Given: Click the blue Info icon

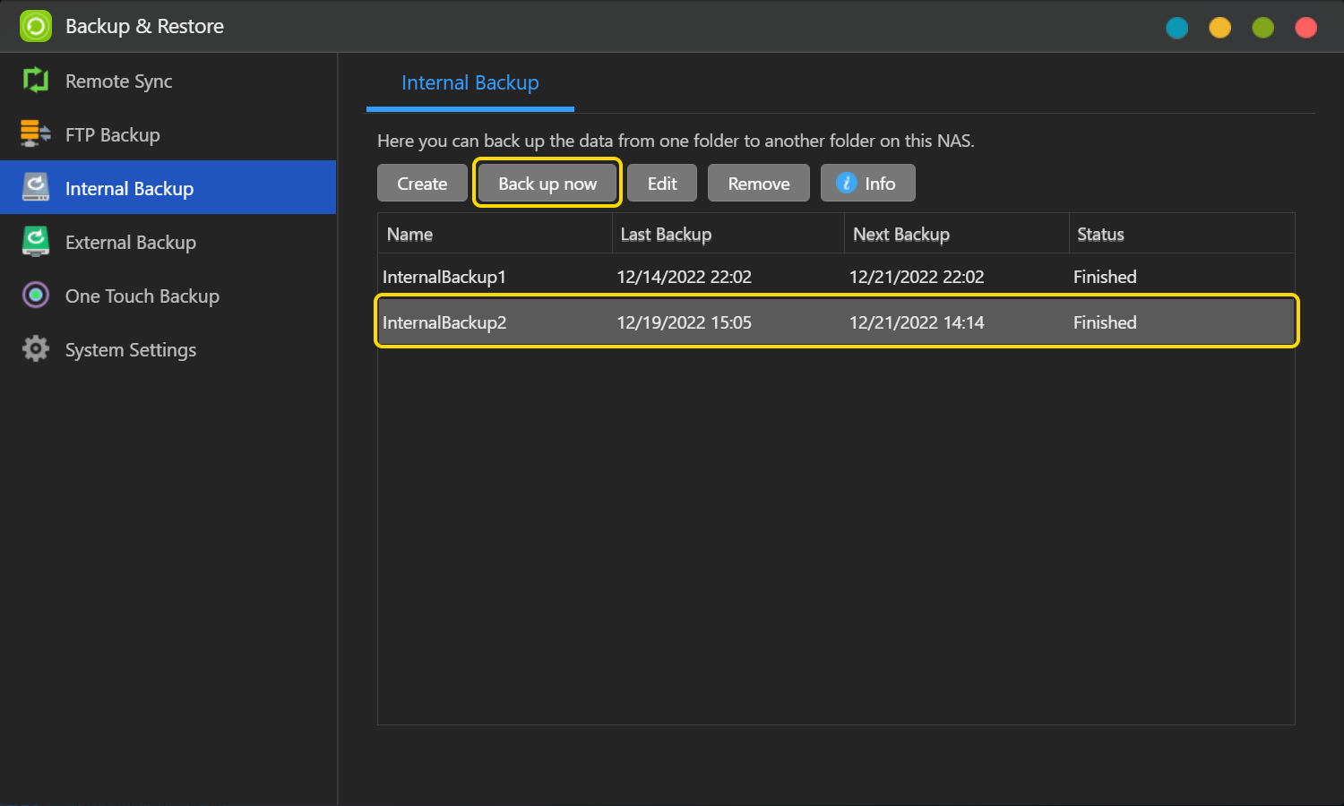Looking at the screenshot, I should pos(846,183).
